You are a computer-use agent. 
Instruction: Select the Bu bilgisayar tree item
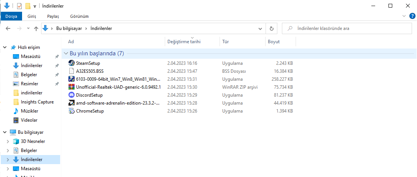pos(30,132)
